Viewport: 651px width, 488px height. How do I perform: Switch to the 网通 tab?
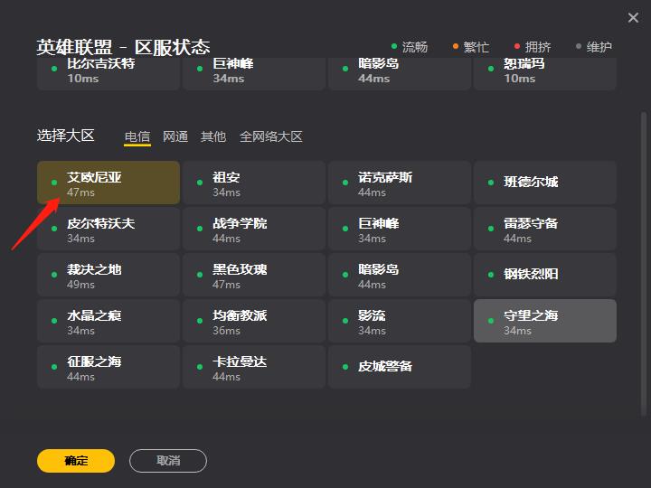[x=175, y=136]
